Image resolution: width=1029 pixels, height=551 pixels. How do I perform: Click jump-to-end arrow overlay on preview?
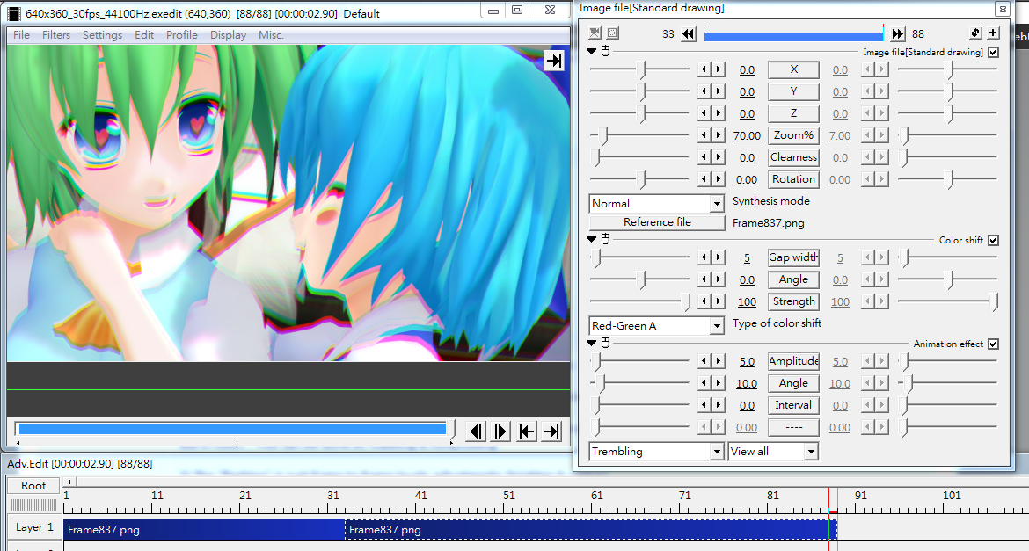555,61
